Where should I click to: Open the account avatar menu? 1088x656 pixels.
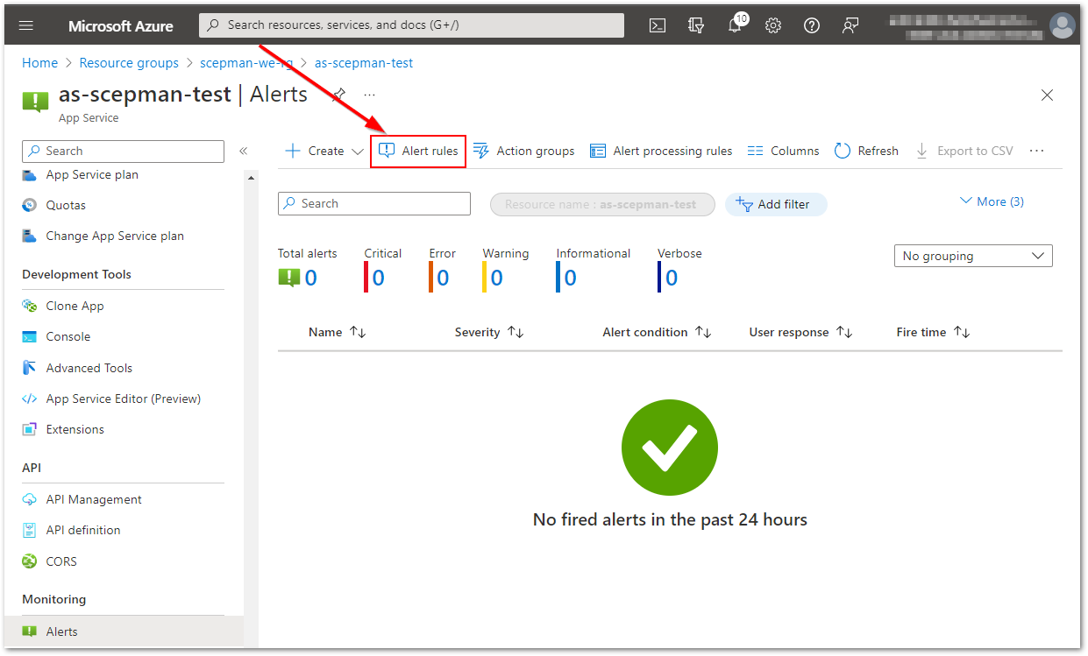pos(1063,25)
